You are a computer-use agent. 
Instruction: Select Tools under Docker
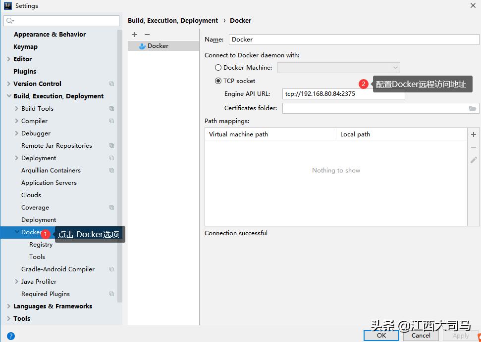37,257
